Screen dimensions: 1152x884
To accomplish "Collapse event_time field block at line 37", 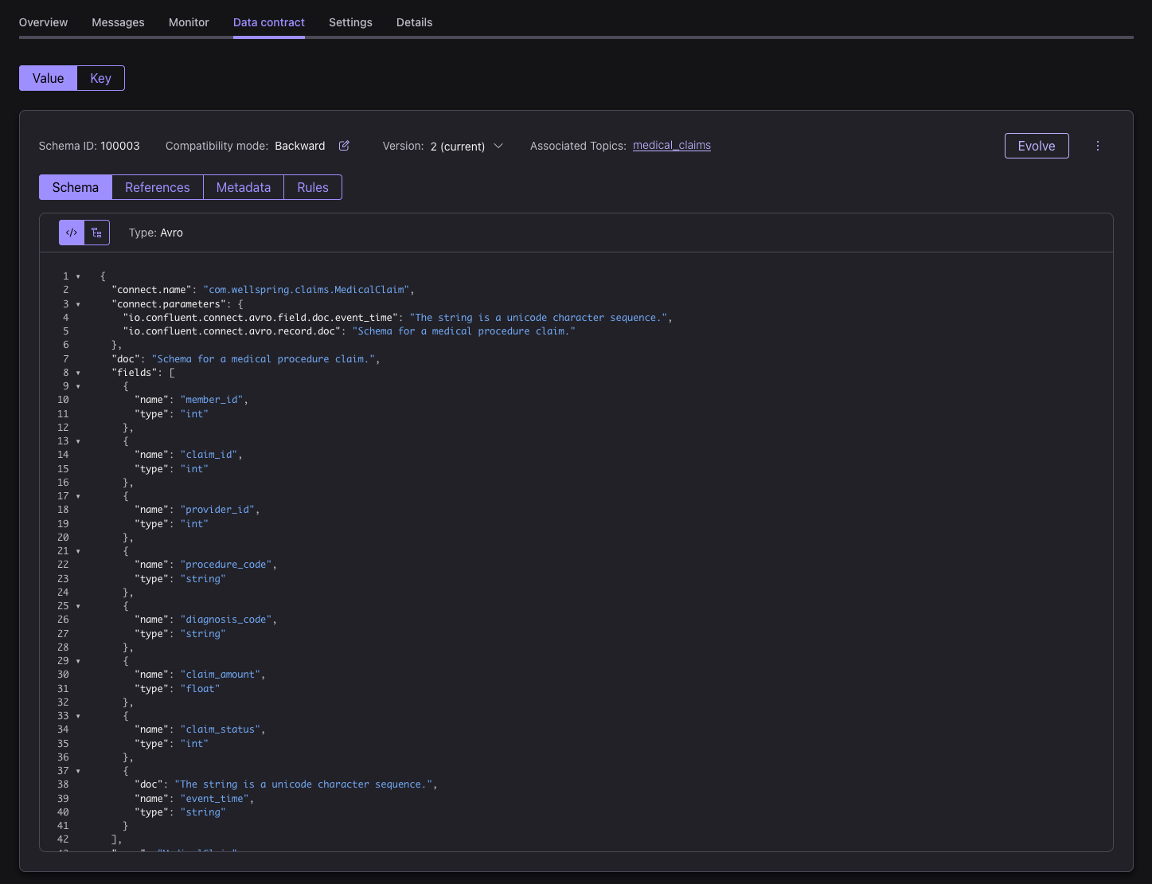I will (x=78, y=771).
